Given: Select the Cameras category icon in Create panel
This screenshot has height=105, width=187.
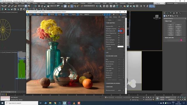Looking at the screenshot, I should 171,16.
